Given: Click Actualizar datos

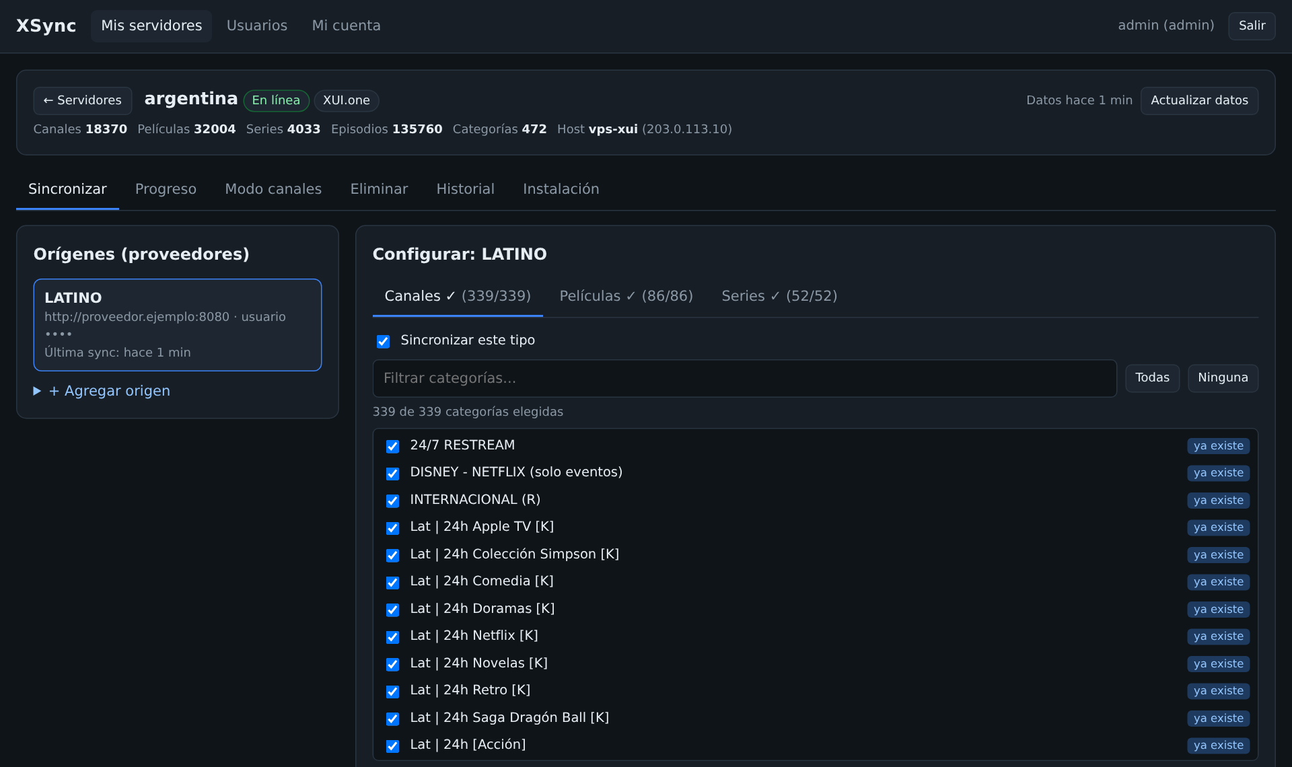Looking at the screenshot, I should (x=1199, y=100).
